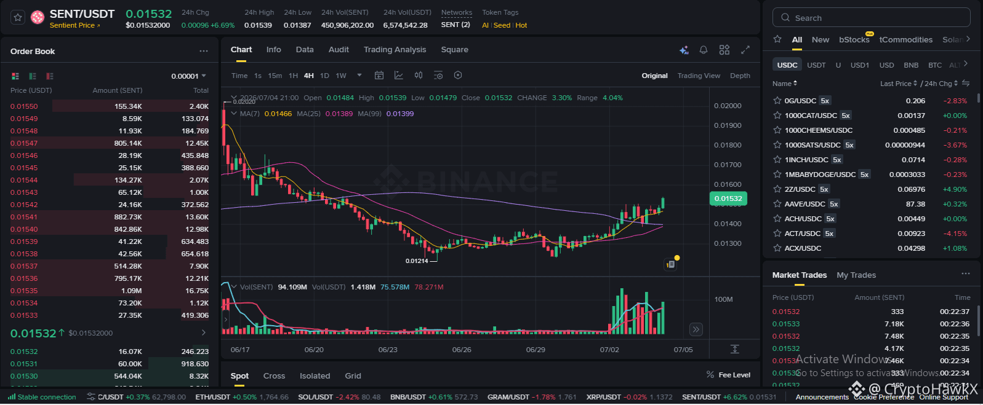Image resolution: width=983 pixels, height=405 pixels.
Task: Open Online Support link
Action: tap(944, 397)
